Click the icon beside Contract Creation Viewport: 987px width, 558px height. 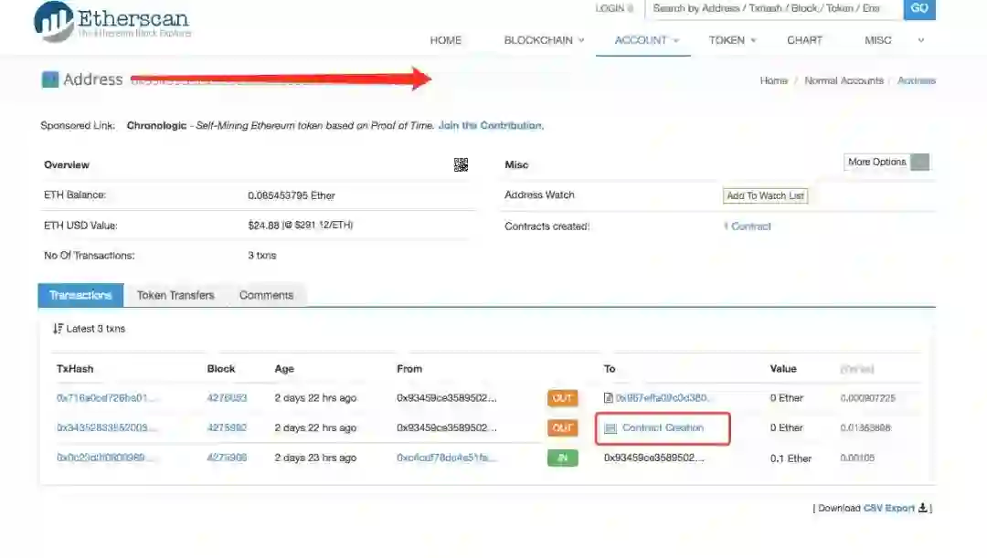pyautogui.click(x=610, y=427)
